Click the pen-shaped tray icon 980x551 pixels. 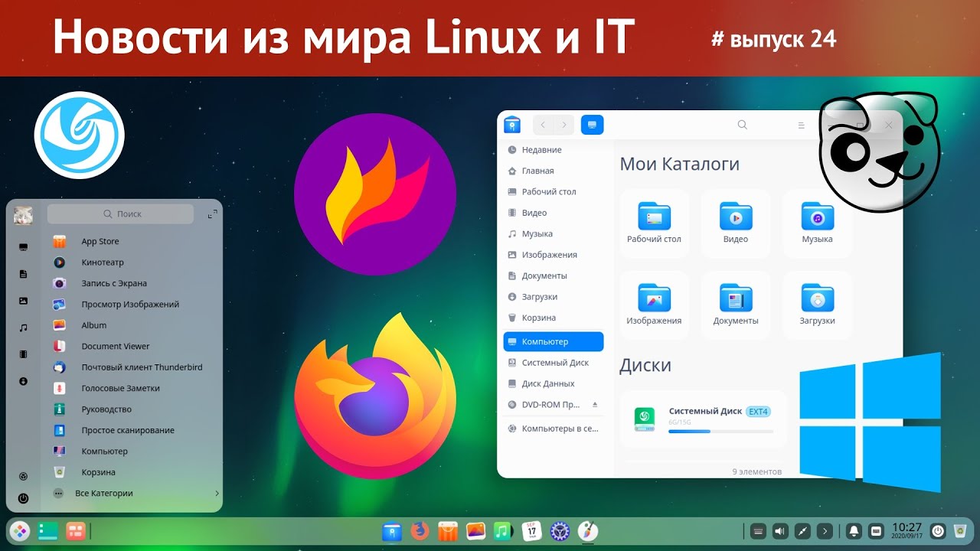[x=802, y=531]
